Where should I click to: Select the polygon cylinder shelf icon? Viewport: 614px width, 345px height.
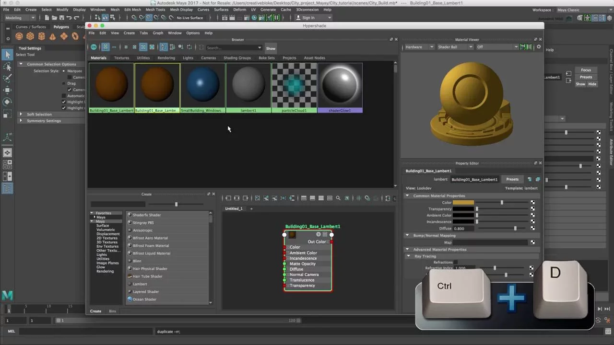pyautogui.click(x=41, y=36)
